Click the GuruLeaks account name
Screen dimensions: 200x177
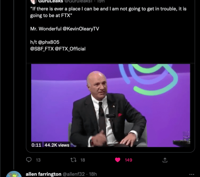click(x=50, y=1)
